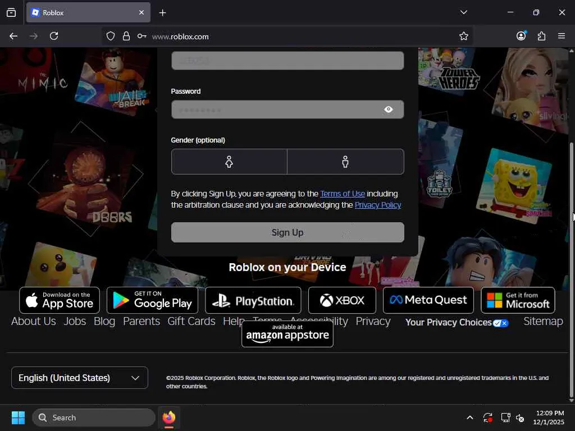The image size is (575, 431).
Task: Click the page vertical scrollbar thumb
Action: pyautogui.click(x=571, y=270)
